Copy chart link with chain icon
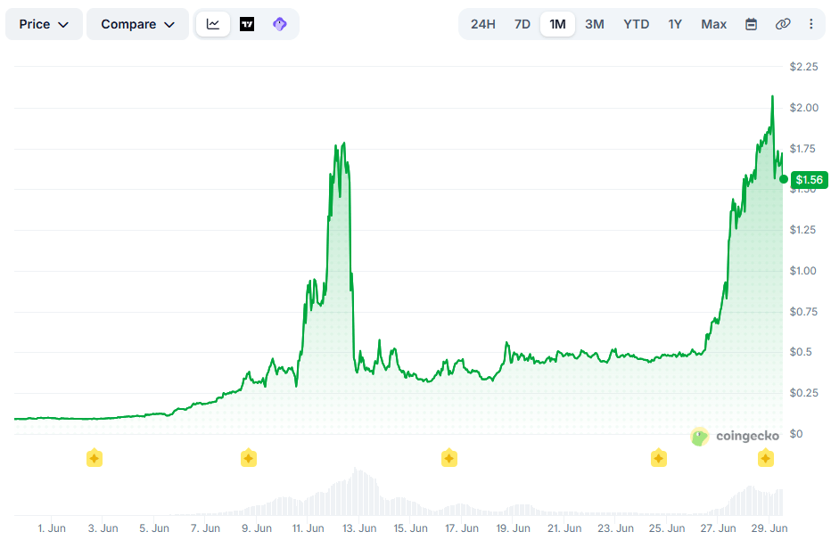831x540 pixels. click(x=783, y=24)
